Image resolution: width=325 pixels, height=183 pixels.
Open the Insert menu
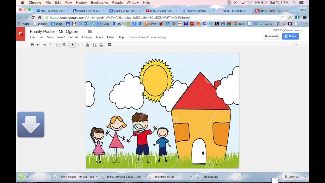click(x=61, y=37)
